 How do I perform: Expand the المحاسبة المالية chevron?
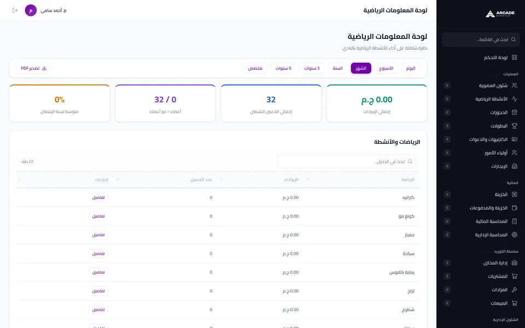click(447, 221)
